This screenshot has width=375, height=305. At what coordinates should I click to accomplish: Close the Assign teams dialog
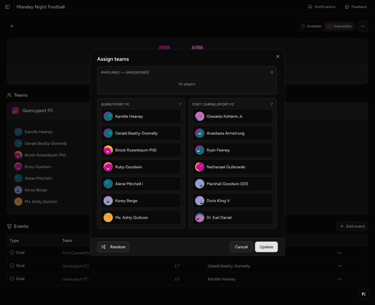pos(278,56)
